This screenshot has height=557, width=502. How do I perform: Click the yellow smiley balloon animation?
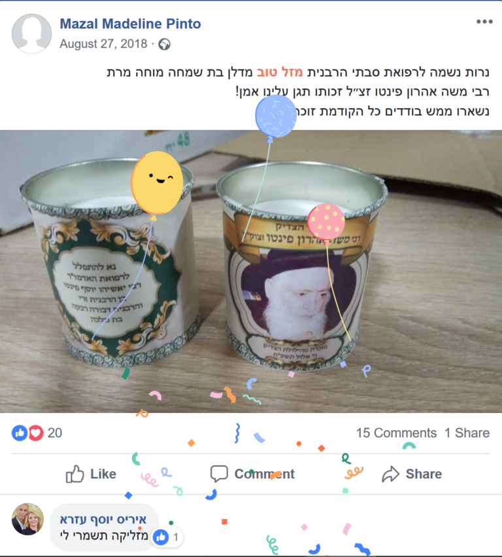pos(157,183)
